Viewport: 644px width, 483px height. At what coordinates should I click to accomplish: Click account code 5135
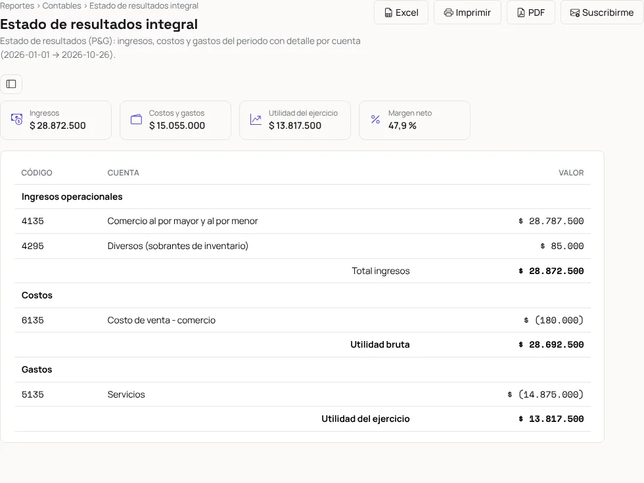(x=32, y=395)
